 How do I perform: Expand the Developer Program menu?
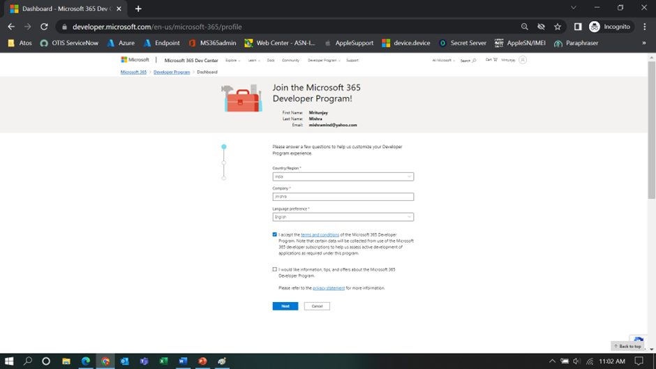pyautogui.click(x=324, y=60)
